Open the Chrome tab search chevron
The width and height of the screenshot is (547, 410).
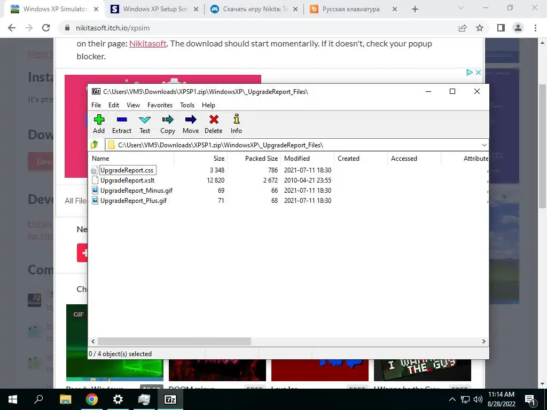[x=461, y=7]
